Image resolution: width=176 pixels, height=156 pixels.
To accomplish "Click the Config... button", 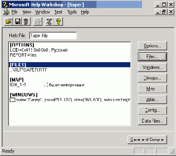I will pos(152,110).
